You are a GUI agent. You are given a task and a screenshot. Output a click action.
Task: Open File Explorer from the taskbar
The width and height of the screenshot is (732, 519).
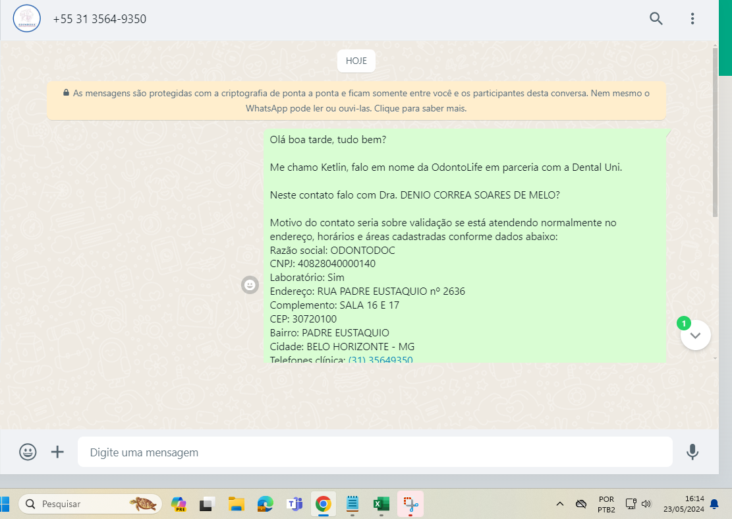pyautogui.click(x=237, y=504)
